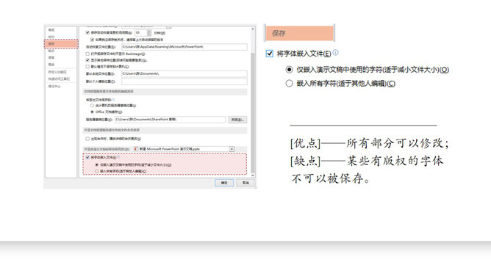Click AutoRecover minutes stepper arrows
The image size is (491, 276).
[x=149, y=33]
